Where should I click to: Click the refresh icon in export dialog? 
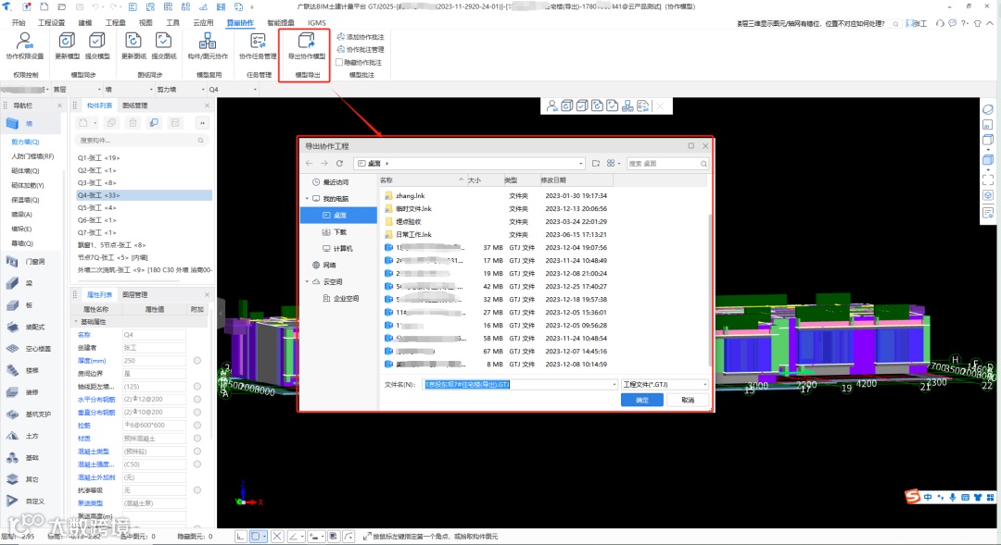[x=339, y=163]
